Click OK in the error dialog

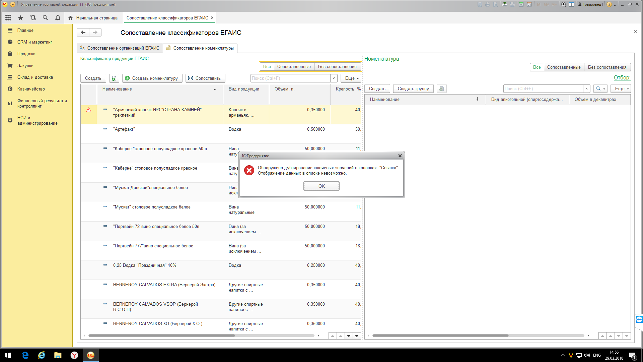pyautogui.click(x=321, y=186)
